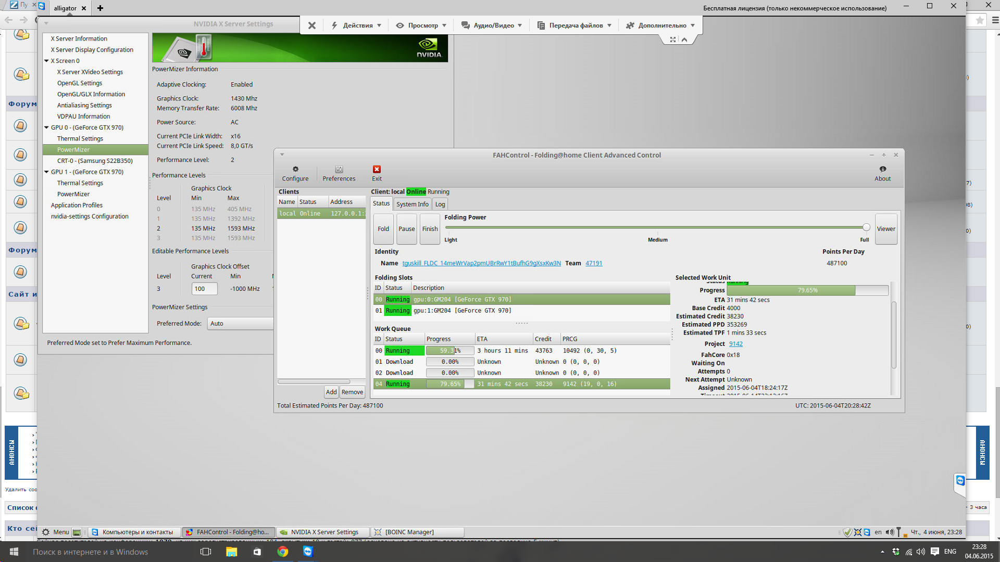Switch to the Log tab
1000x562 pixels.
tap(440, 204)
